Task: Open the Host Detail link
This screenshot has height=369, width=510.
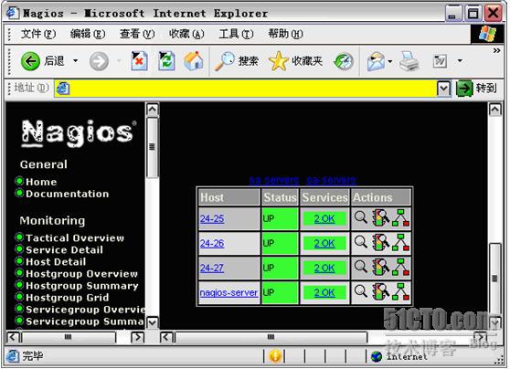Action: click(x=56, y=262)
